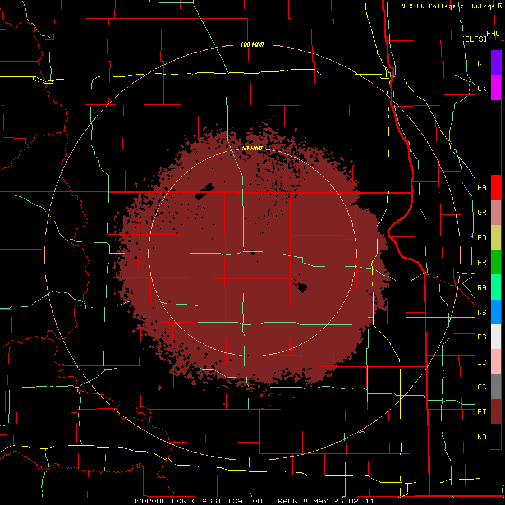Click the 'RF' legend label

coord(482,63)
